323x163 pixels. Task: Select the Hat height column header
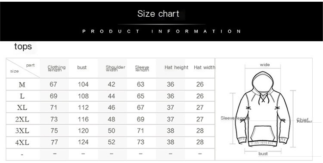[x=176, y=67]
